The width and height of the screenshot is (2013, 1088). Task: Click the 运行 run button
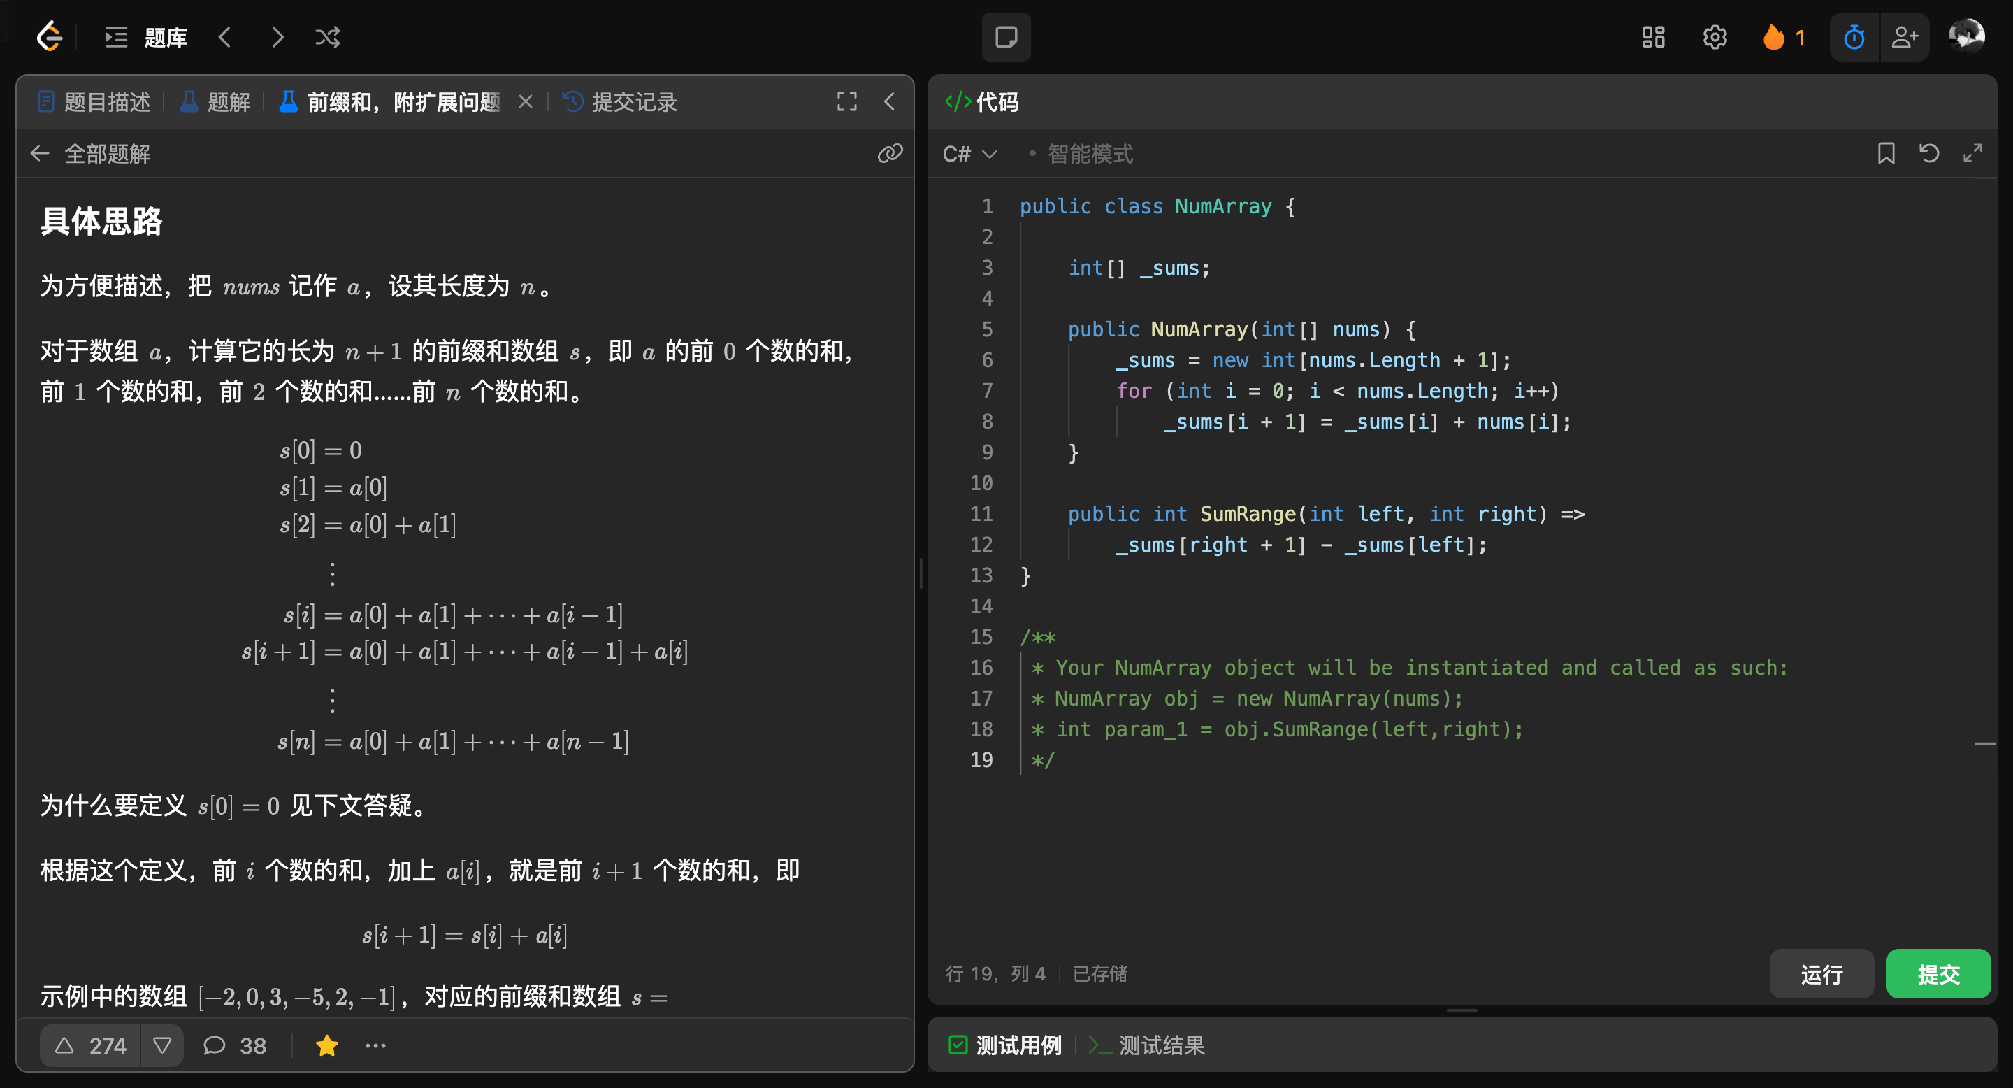point(1821,974)
